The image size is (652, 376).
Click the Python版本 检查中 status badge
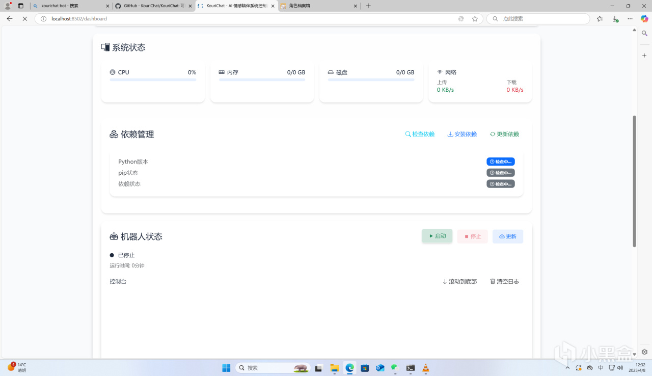point(501,162)
